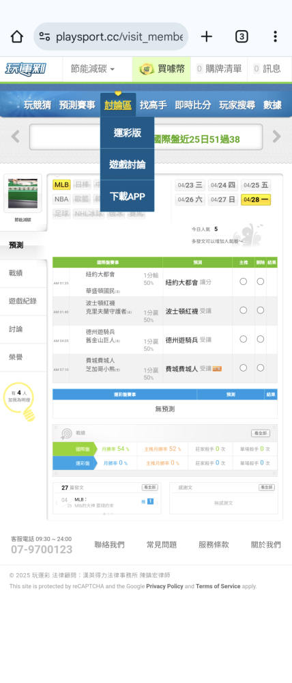Tap the browser home icon
The image size is (292, 683).
click(x=16, y=37)
